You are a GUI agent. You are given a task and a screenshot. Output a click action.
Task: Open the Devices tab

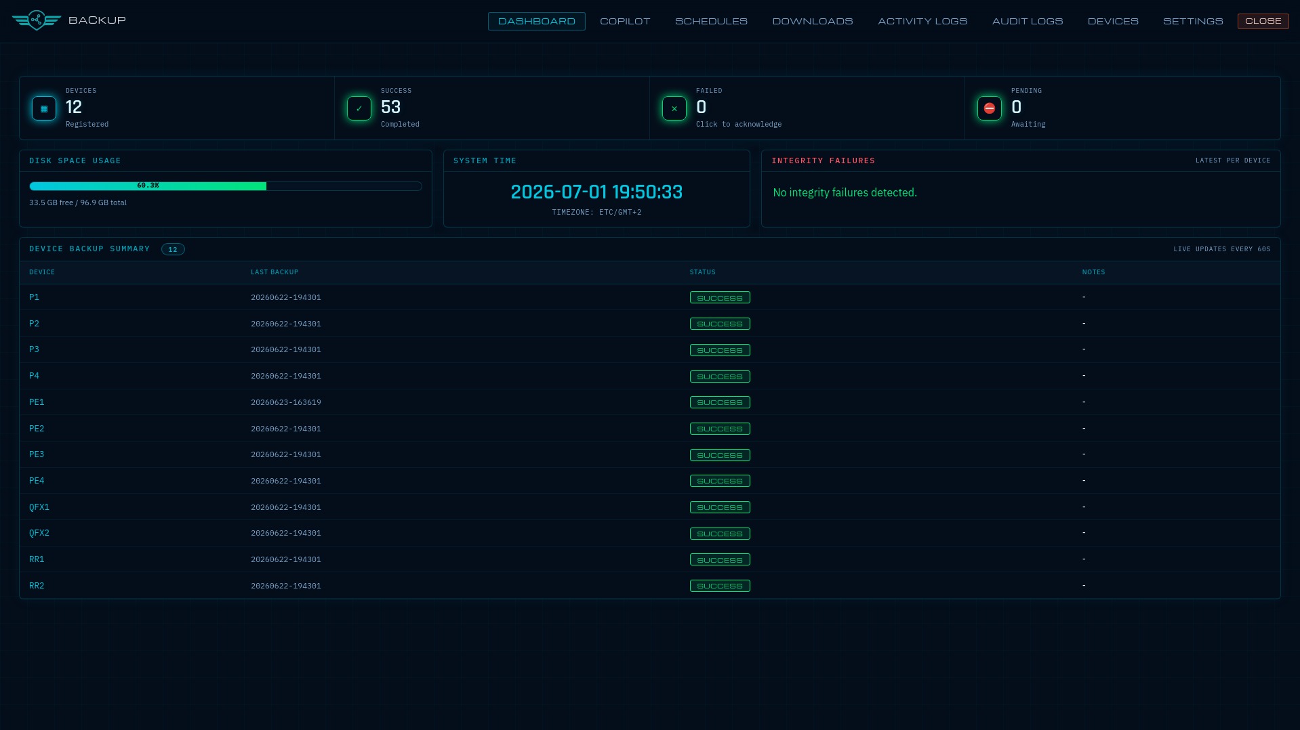(x=1113, y=22)
